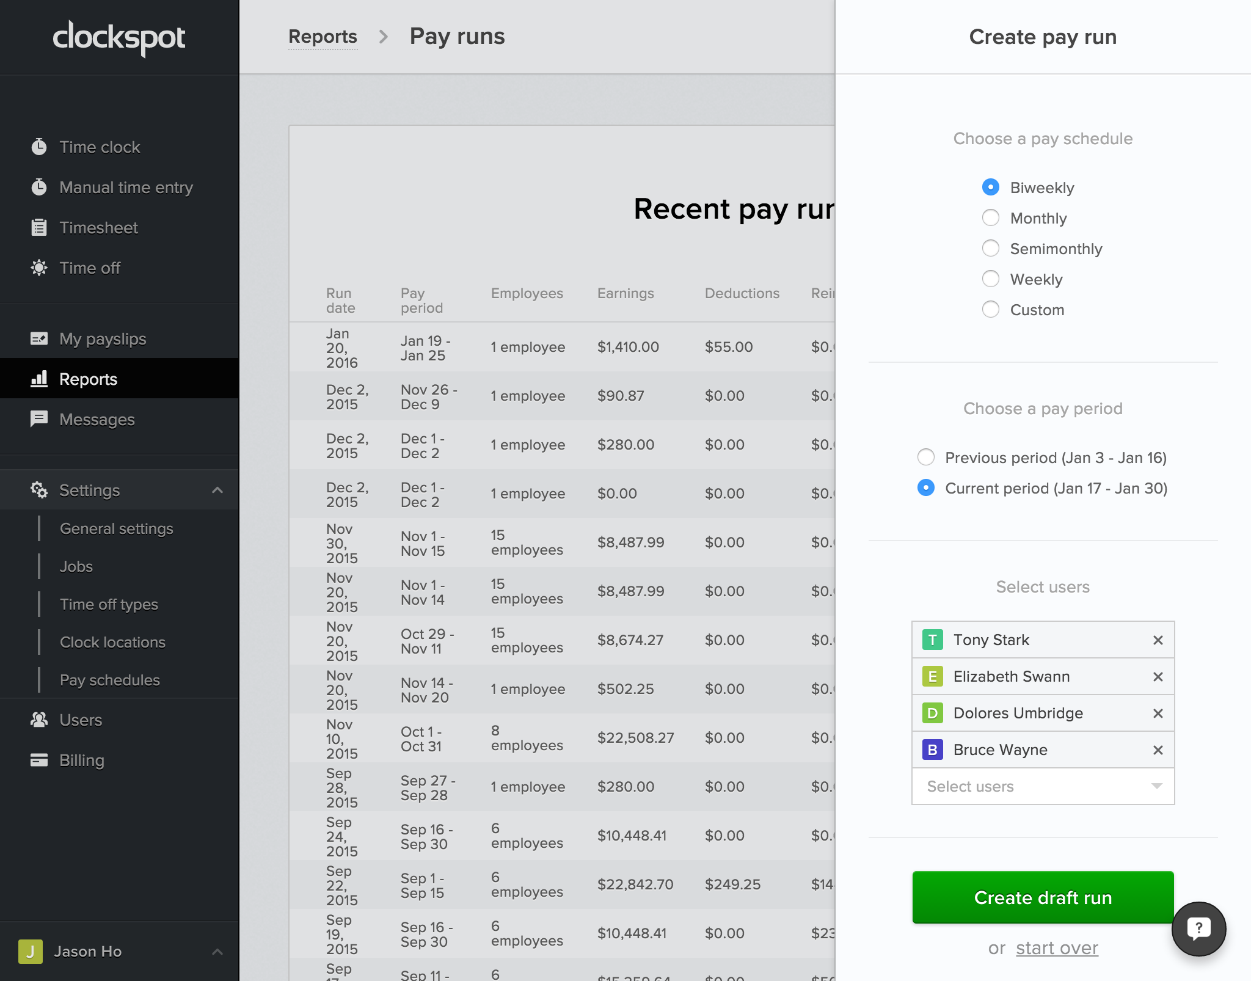Screen dimensions: 1251x981
Task: Click the start over link
Action: (x=1057, y=948)
